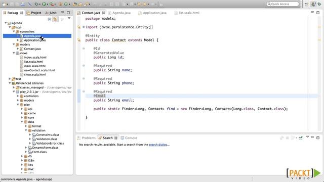This screenshot has width=324, height=182.
Task: Click the Debug bug toolbar icon
Action: pos(36,4)
